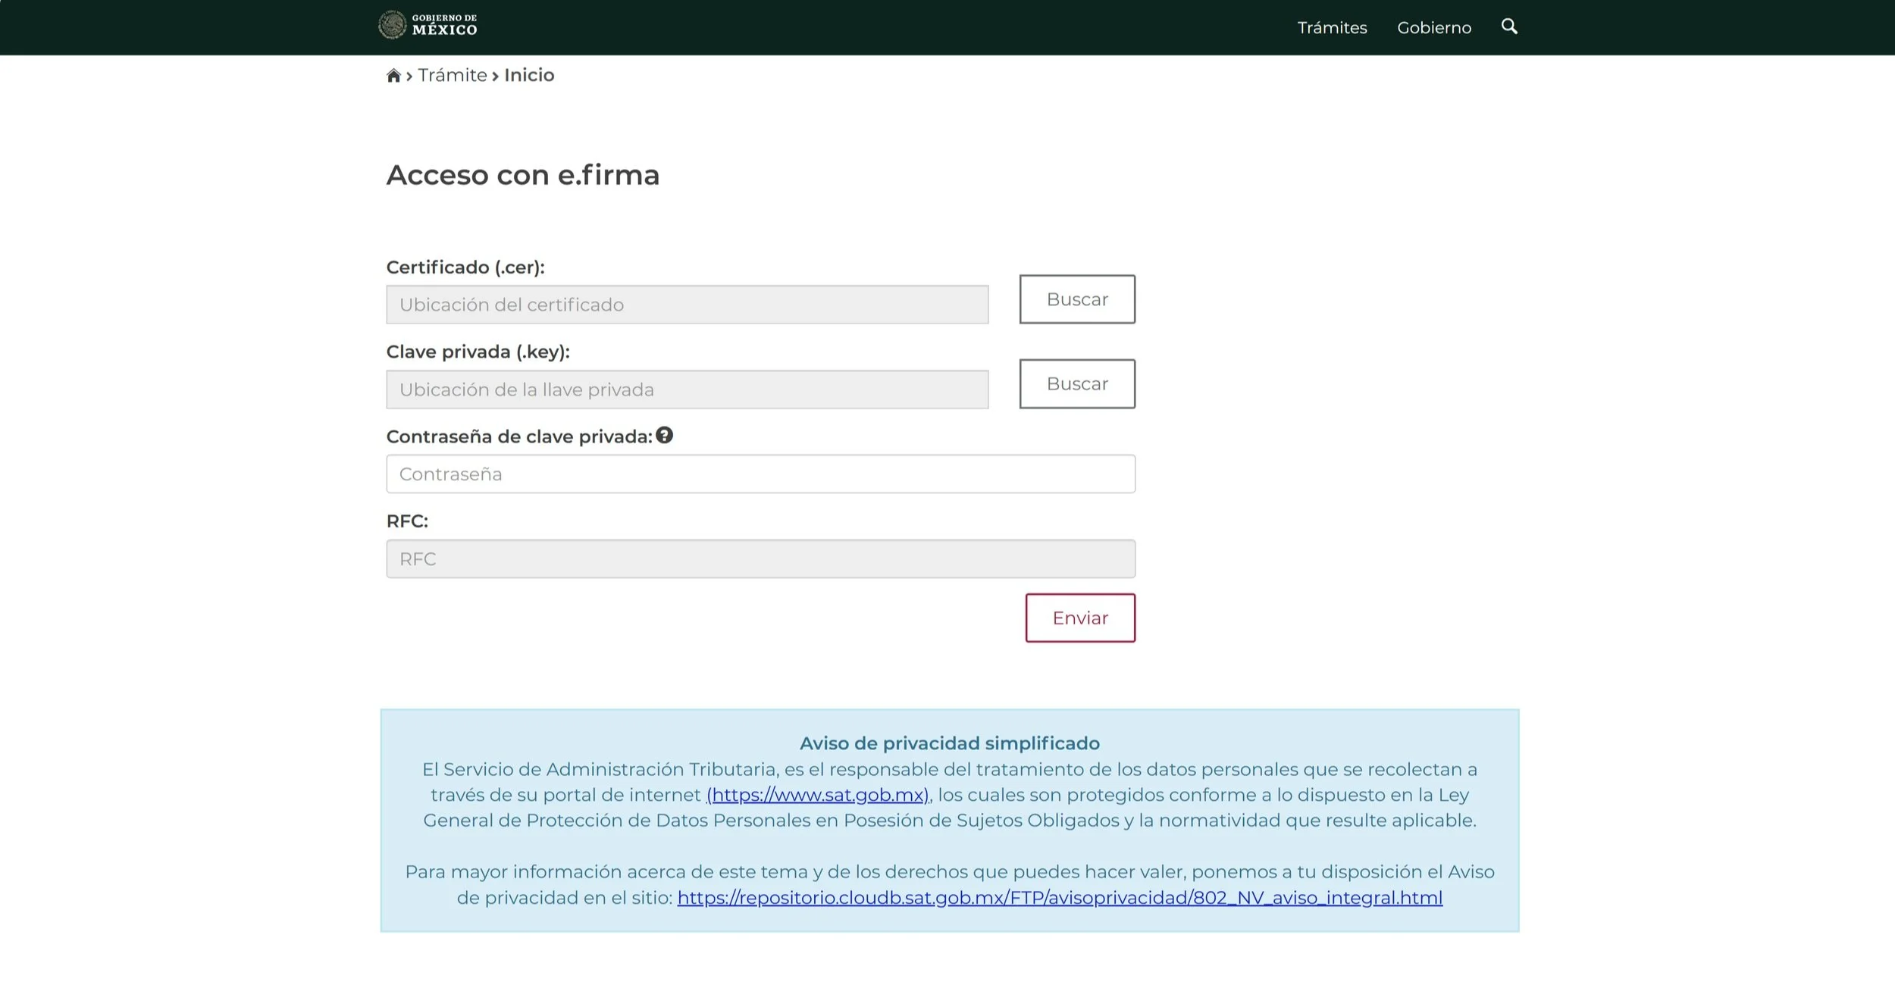Open the Gobierno menu

1434,28
